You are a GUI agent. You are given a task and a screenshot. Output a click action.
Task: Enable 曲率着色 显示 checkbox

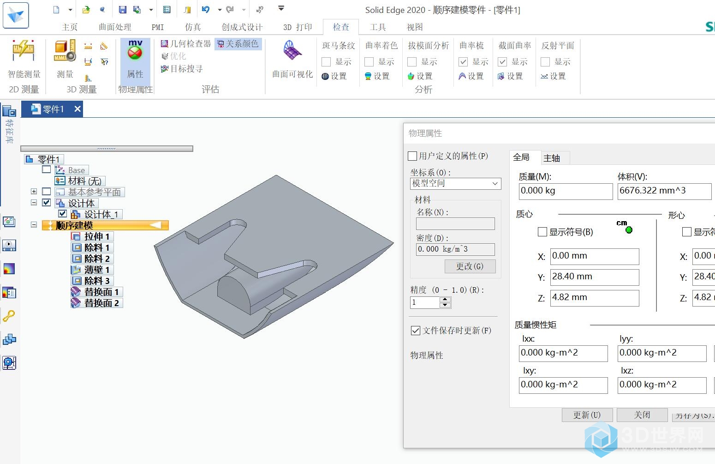click(369, 62)
